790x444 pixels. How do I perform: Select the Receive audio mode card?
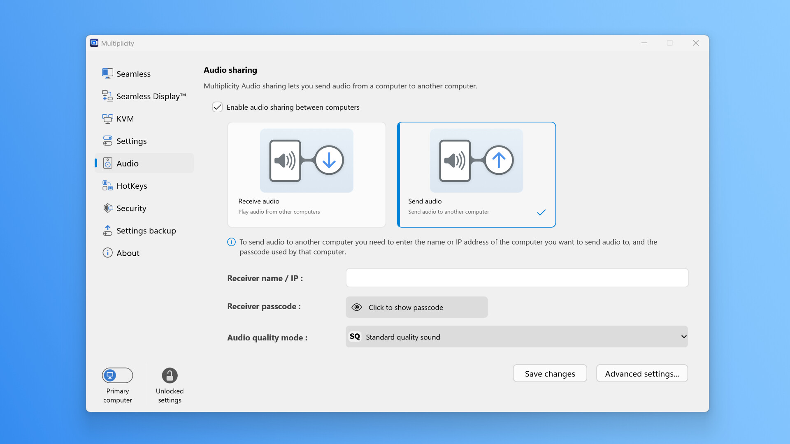(x=306, y=174)
